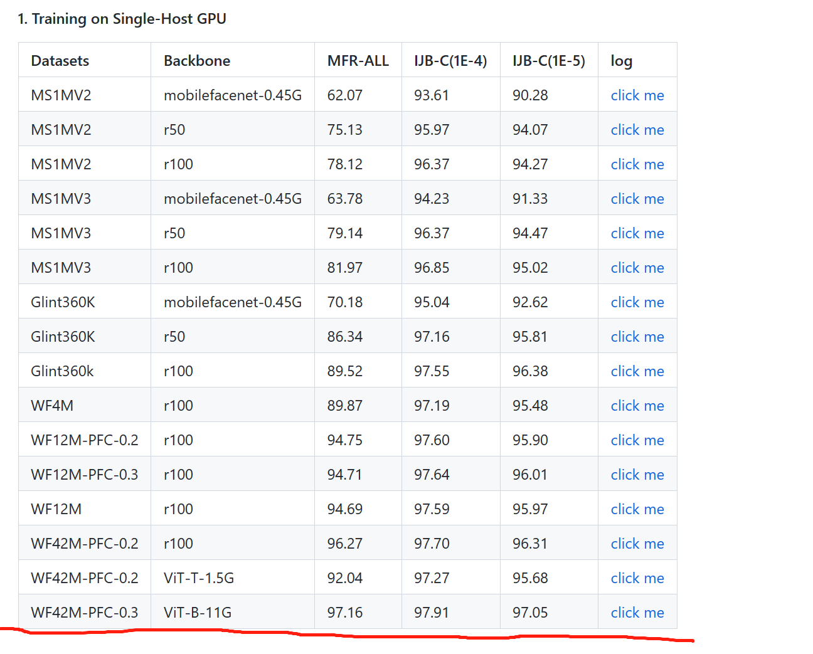
Task: Click the IJB-C(1E-5) column header
Action: click(548, 60)
